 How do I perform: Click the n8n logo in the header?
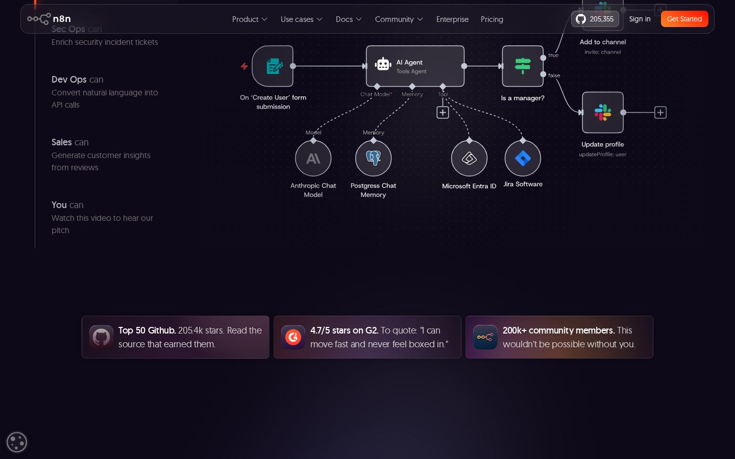tap(49, 19)
